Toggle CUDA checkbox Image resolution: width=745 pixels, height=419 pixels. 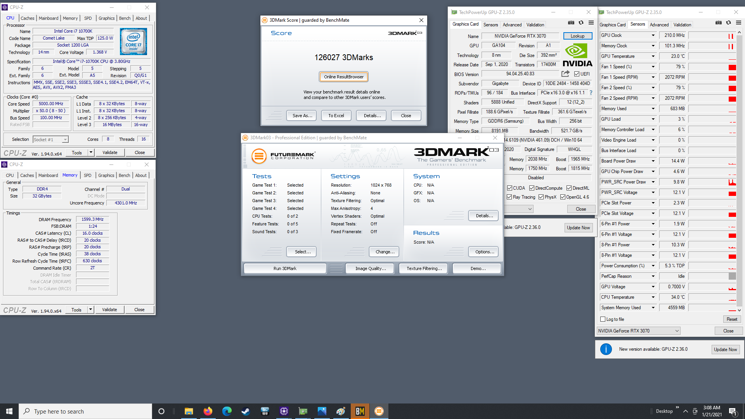coord(509,188)
